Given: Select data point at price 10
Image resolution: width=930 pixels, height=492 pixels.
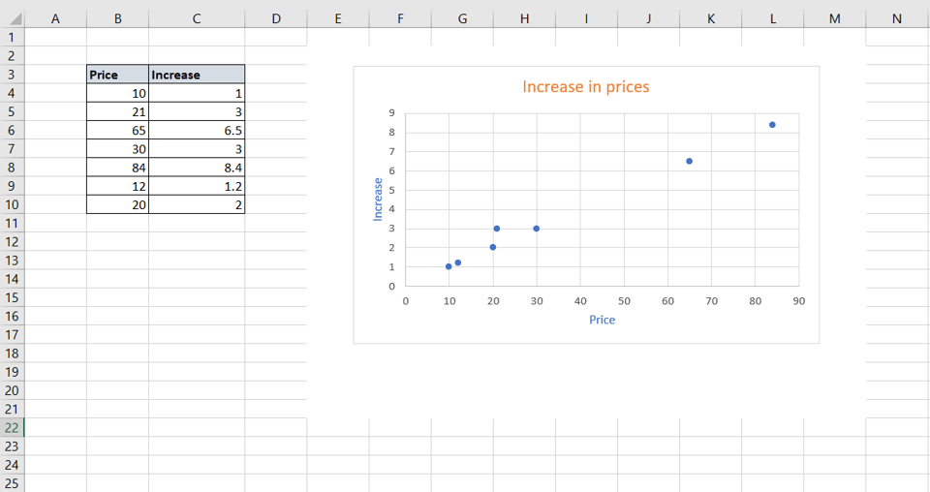Looking at the screenshot, I should [x=449, y=266].
